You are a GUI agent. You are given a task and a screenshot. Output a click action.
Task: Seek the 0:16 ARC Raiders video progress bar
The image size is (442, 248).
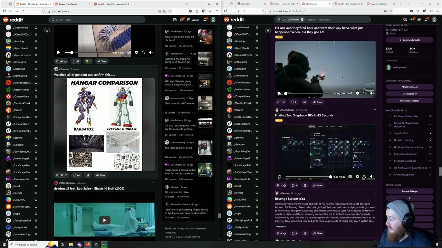click(x=308, y=93)
